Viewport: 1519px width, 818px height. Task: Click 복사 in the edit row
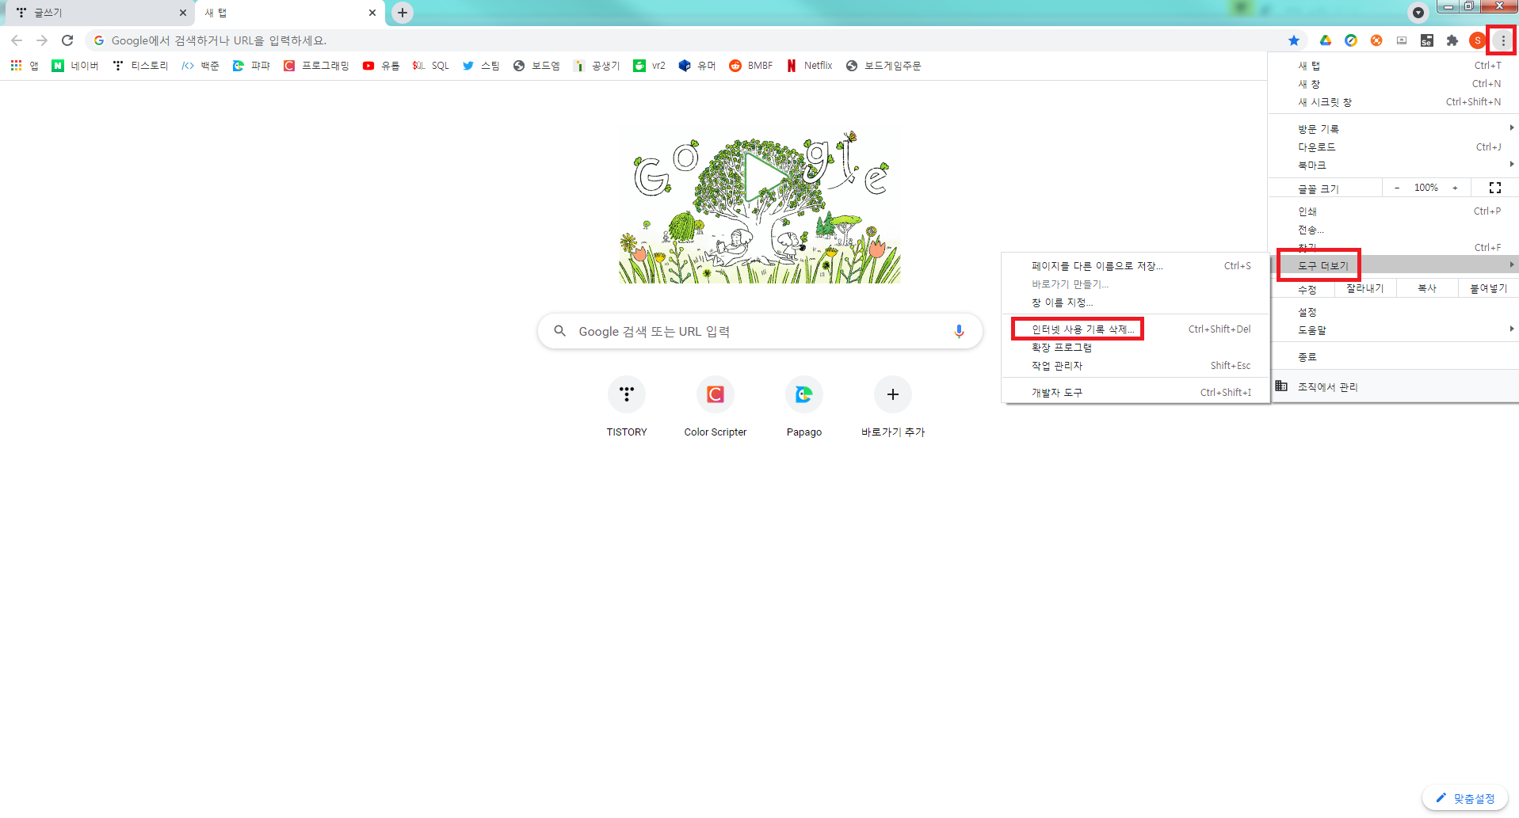click(1427, 288)
